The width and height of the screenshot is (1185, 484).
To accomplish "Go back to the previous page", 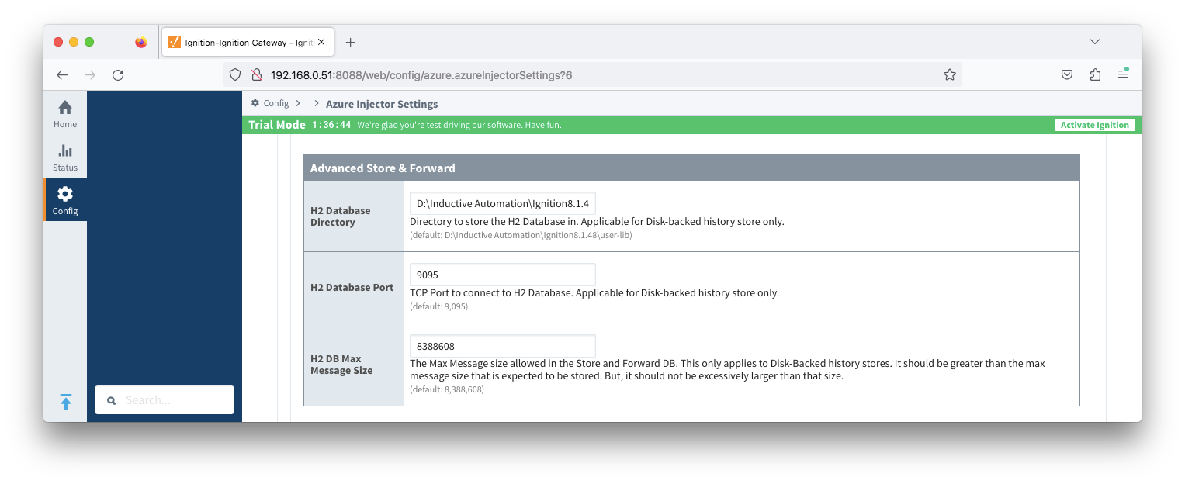I will pyautogui.click(x=62, y=75).
